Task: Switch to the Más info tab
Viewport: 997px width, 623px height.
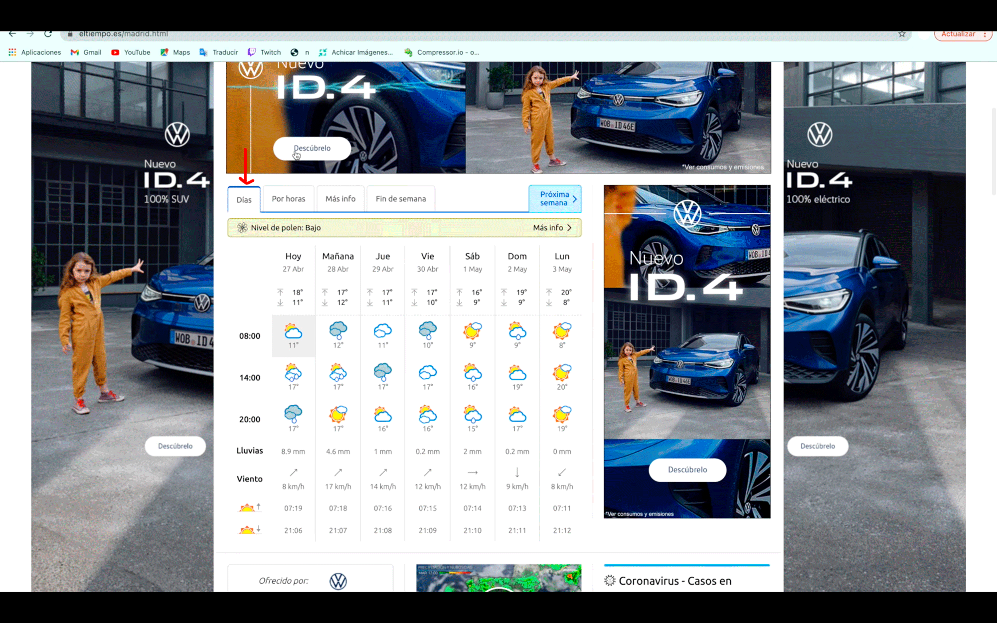Action: coord(340,199)
